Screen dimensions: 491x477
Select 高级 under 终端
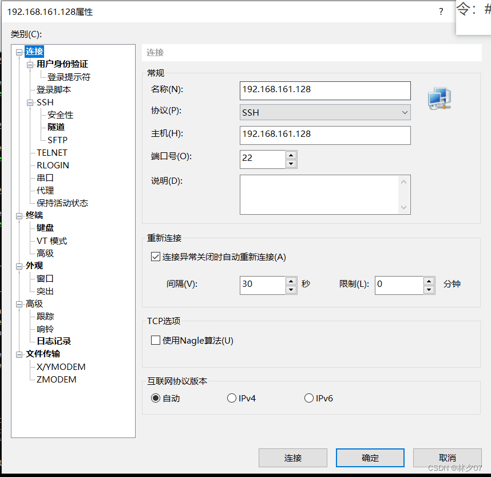tap(45, 253)
